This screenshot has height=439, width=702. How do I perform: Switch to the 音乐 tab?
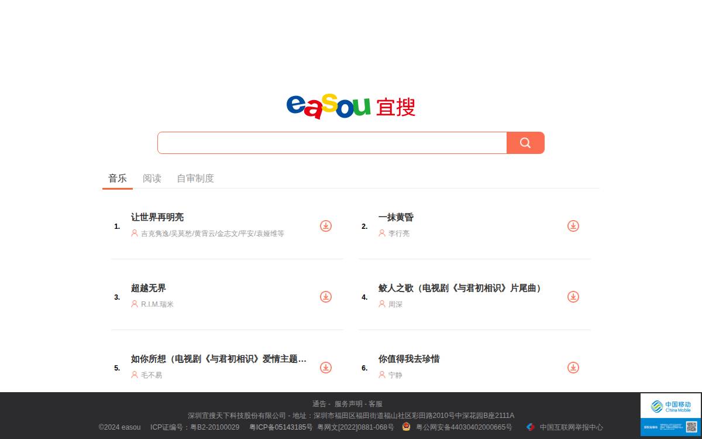pos(118,179)
